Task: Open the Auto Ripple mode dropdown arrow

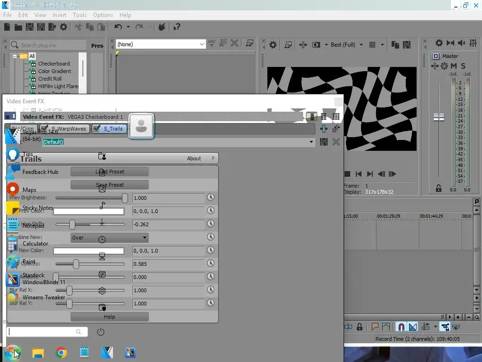Action: click(x=435, y=327)
